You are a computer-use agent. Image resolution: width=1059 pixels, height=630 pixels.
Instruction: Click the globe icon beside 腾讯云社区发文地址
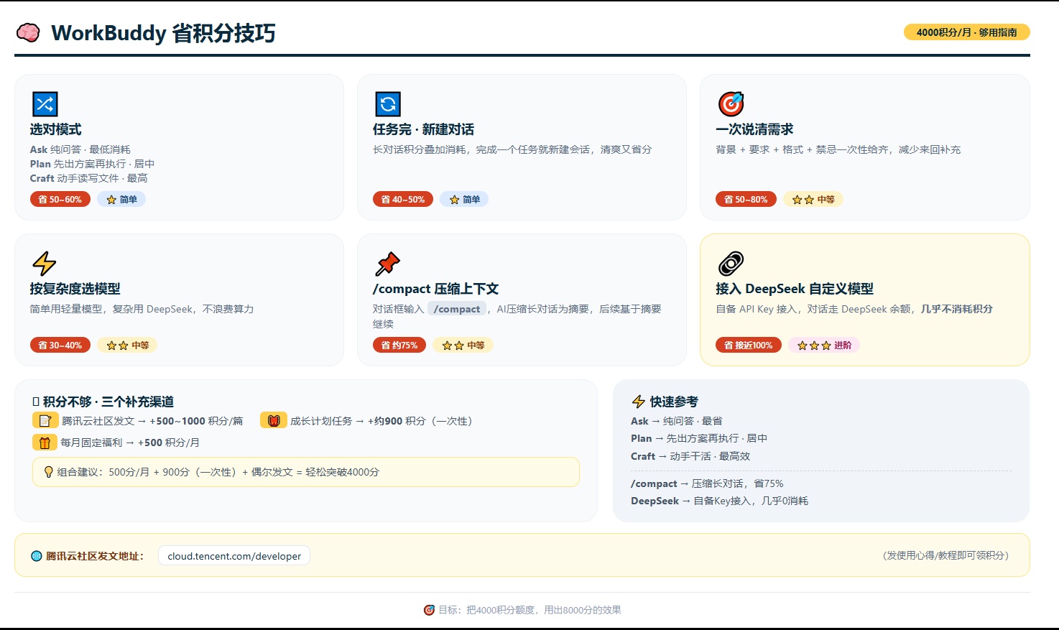pos(37,556)
